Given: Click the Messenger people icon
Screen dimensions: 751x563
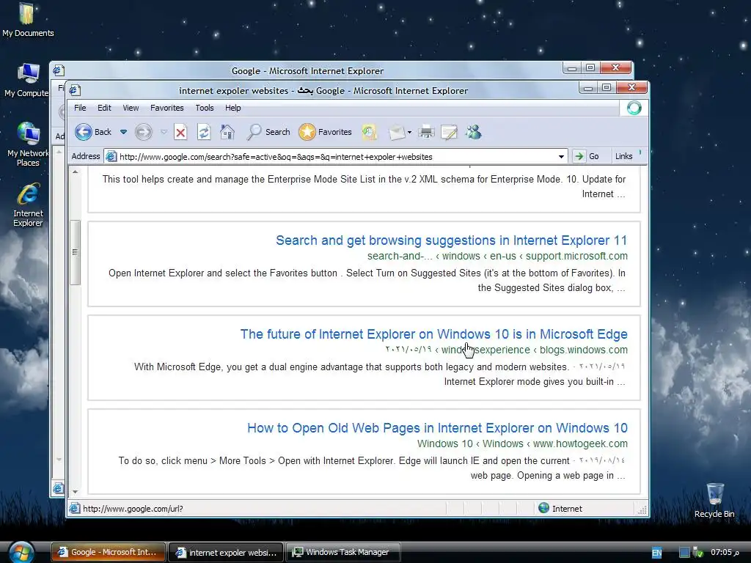Looking at the screenshot, I should point(473,132).
